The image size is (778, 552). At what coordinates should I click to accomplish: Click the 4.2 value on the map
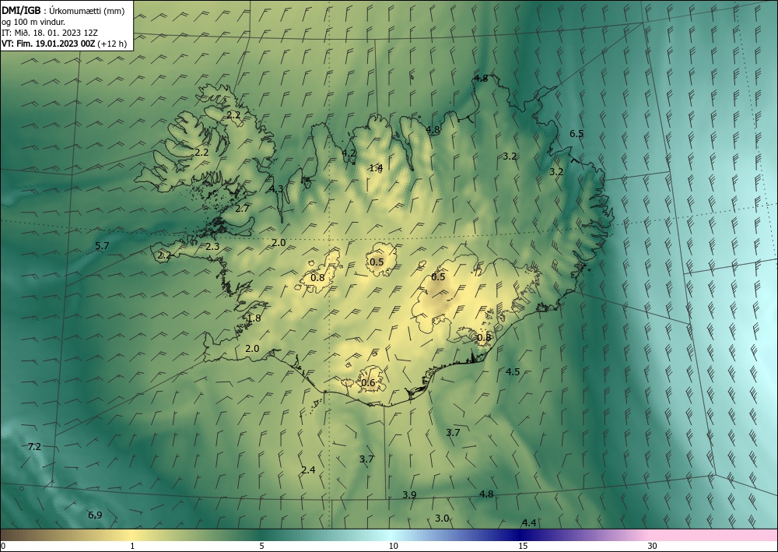[x=349, y=153]
